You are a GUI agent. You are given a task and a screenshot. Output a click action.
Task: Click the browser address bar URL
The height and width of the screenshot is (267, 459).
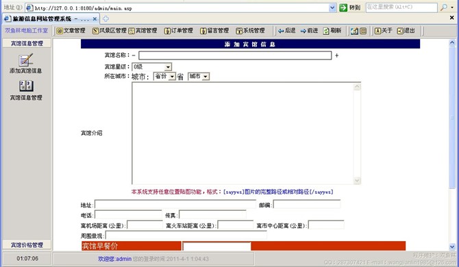click(83, 8)
